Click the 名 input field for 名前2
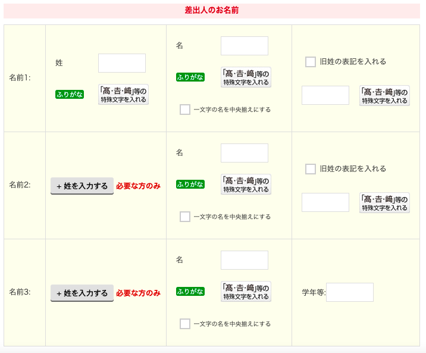The width and height of the screenshot is (426, 353). click(245, 153)
